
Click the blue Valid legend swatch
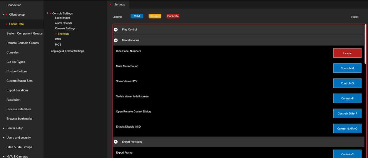pos(137,16)
